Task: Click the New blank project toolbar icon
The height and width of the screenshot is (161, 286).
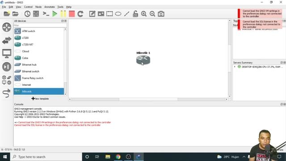Action: pyautogui.click(x=7, y=14)
